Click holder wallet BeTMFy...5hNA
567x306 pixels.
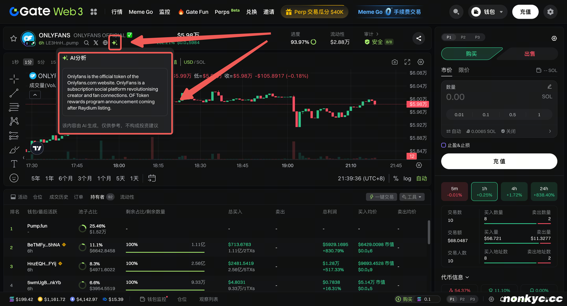43,244
